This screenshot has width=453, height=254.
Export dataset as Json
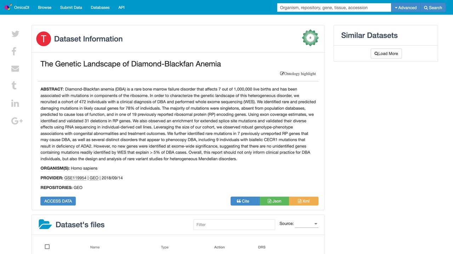tap(274, 201)
